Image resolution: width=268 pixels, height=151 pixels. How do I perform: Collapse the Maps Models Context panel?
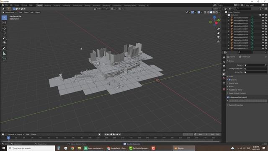pos(227,93)
